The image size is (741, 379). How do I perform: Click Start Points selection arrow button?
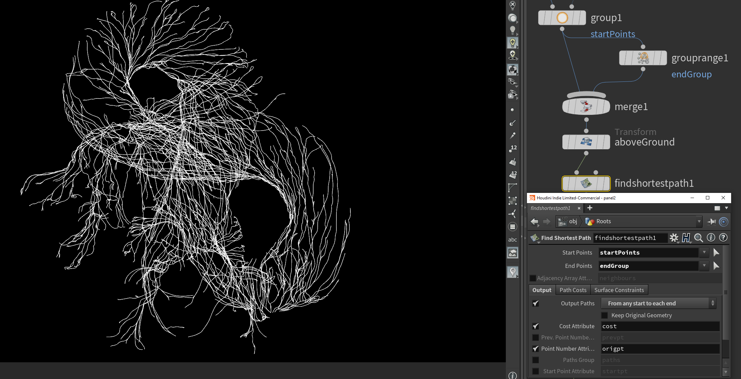(716, 253)
